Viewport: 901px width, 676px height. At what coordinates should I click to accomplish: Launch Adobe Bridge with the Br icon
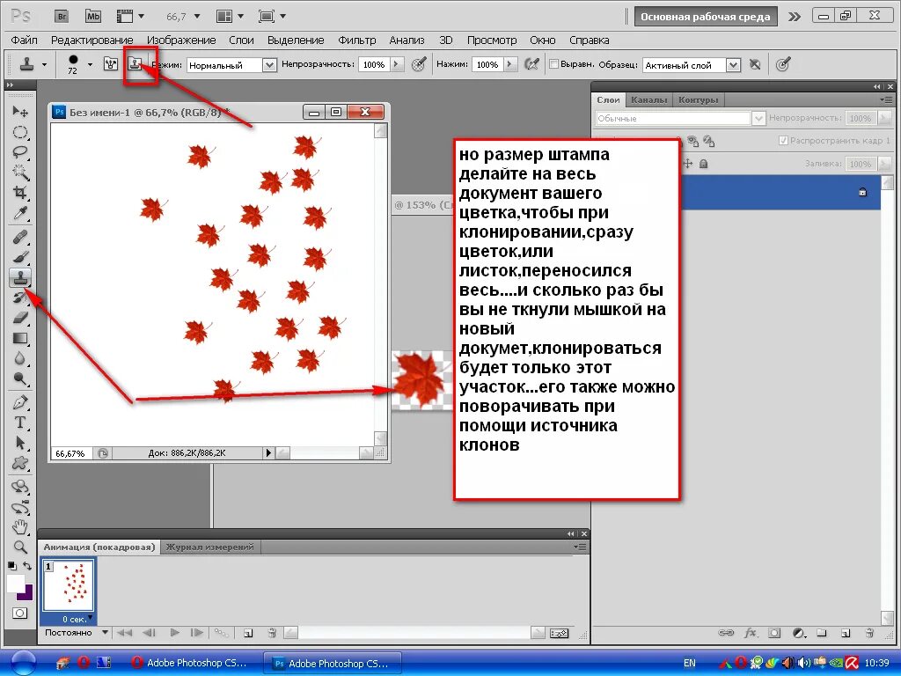pos(62,16)
